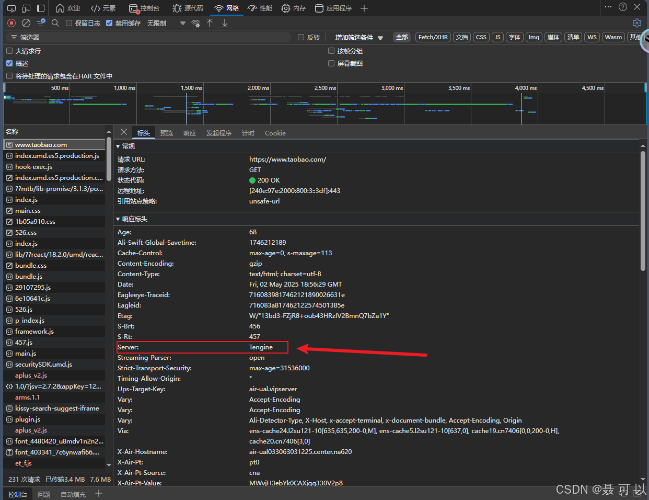Open throttling dropdown showing no throttling

point(166,23)
